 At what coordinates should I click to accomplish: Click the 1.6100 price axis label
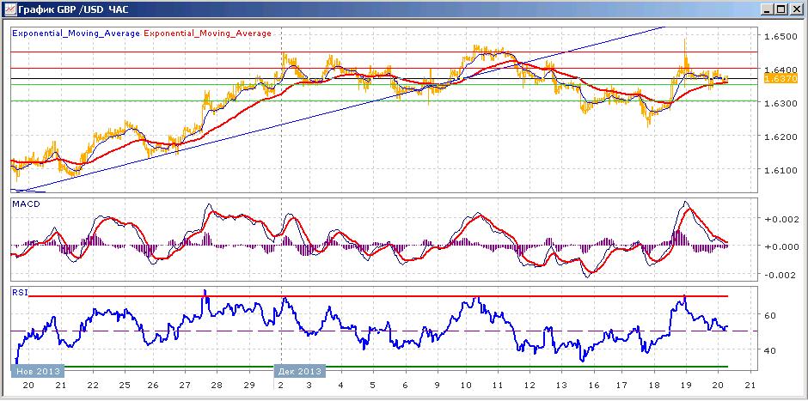(x=781, y=170)
